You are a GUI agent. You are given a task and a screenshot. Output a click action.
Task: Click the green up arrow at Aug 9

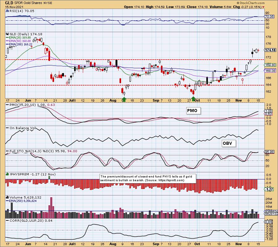124,99
